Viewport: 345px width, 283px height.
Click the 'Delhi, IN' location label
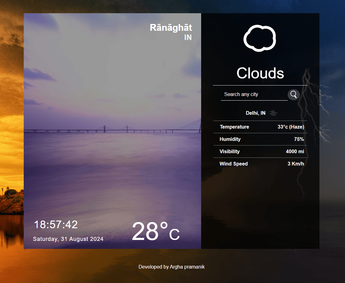[255, 113]
